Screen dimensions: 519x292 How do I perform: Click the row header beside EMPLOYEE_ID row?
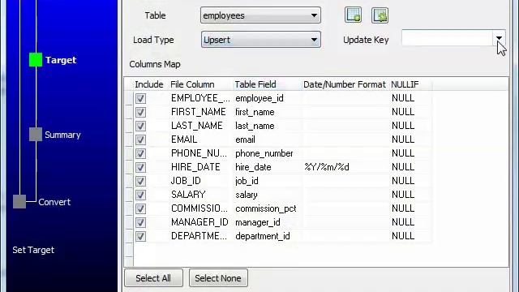(129, 98)
